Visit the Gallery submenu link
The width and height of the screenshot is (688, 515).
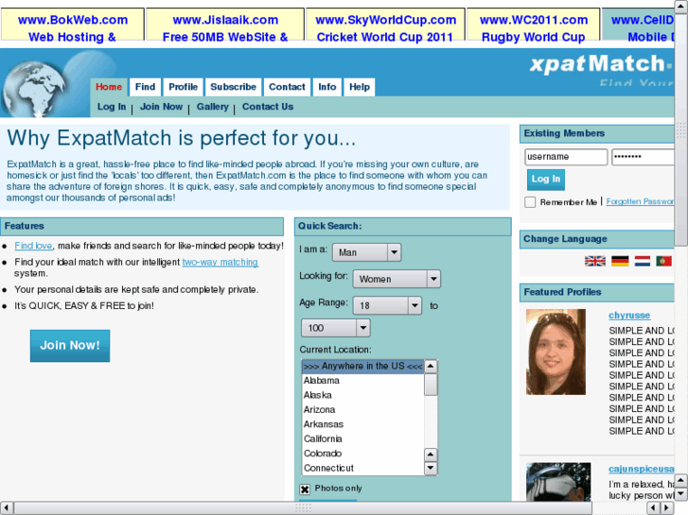point(212,107)
